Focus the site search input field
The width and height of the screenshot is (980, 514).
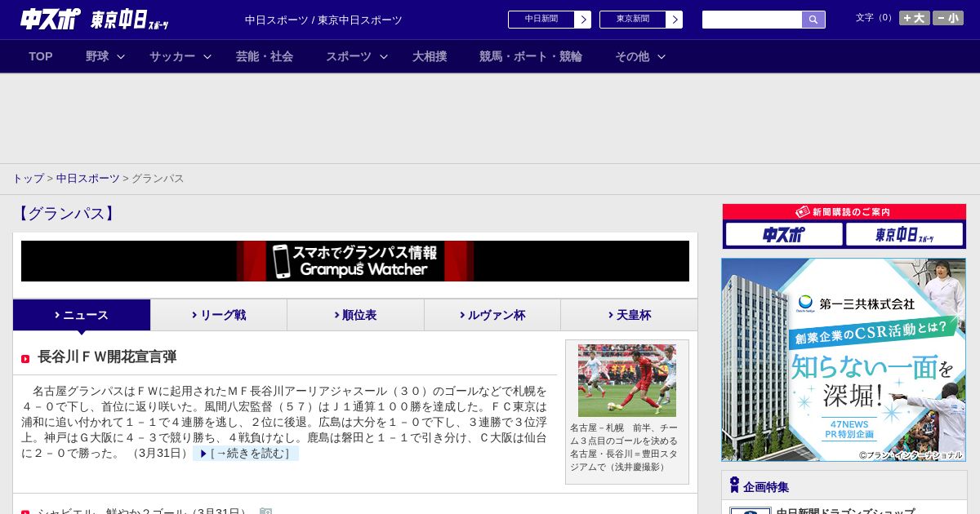click(752, 20)
